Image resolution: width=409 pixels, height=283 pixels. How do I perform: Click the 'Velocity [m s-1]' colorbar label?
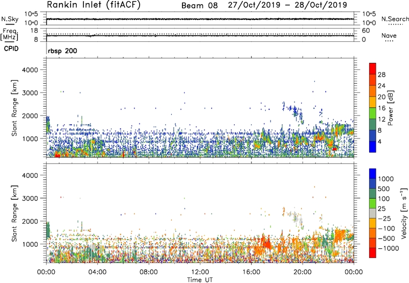point(404,213)
